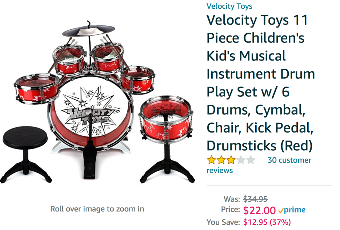Click the kick pedal on the bass drum

90,160
